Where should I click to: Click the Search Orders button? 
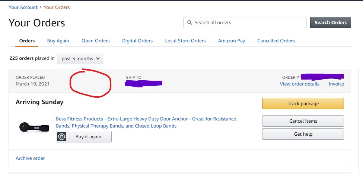331,23
